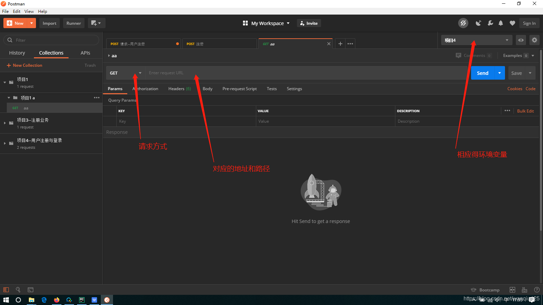Open the Body tab

click(x=207, y=89)
